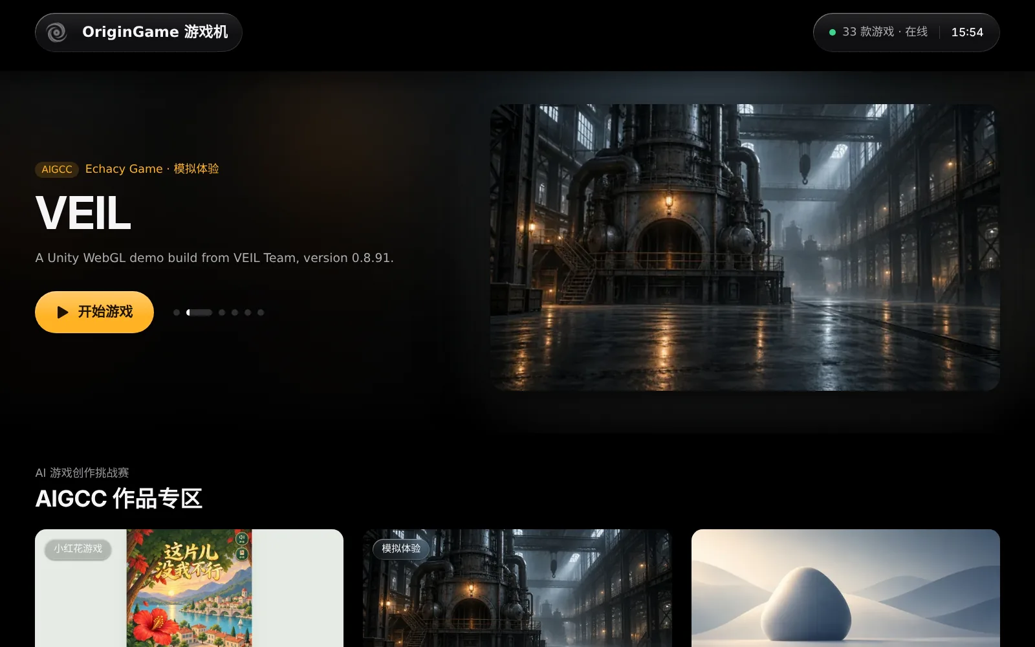Click the 15:54 clock in the header
This screenshot has height=647, width=1035.
click(967, 32)
